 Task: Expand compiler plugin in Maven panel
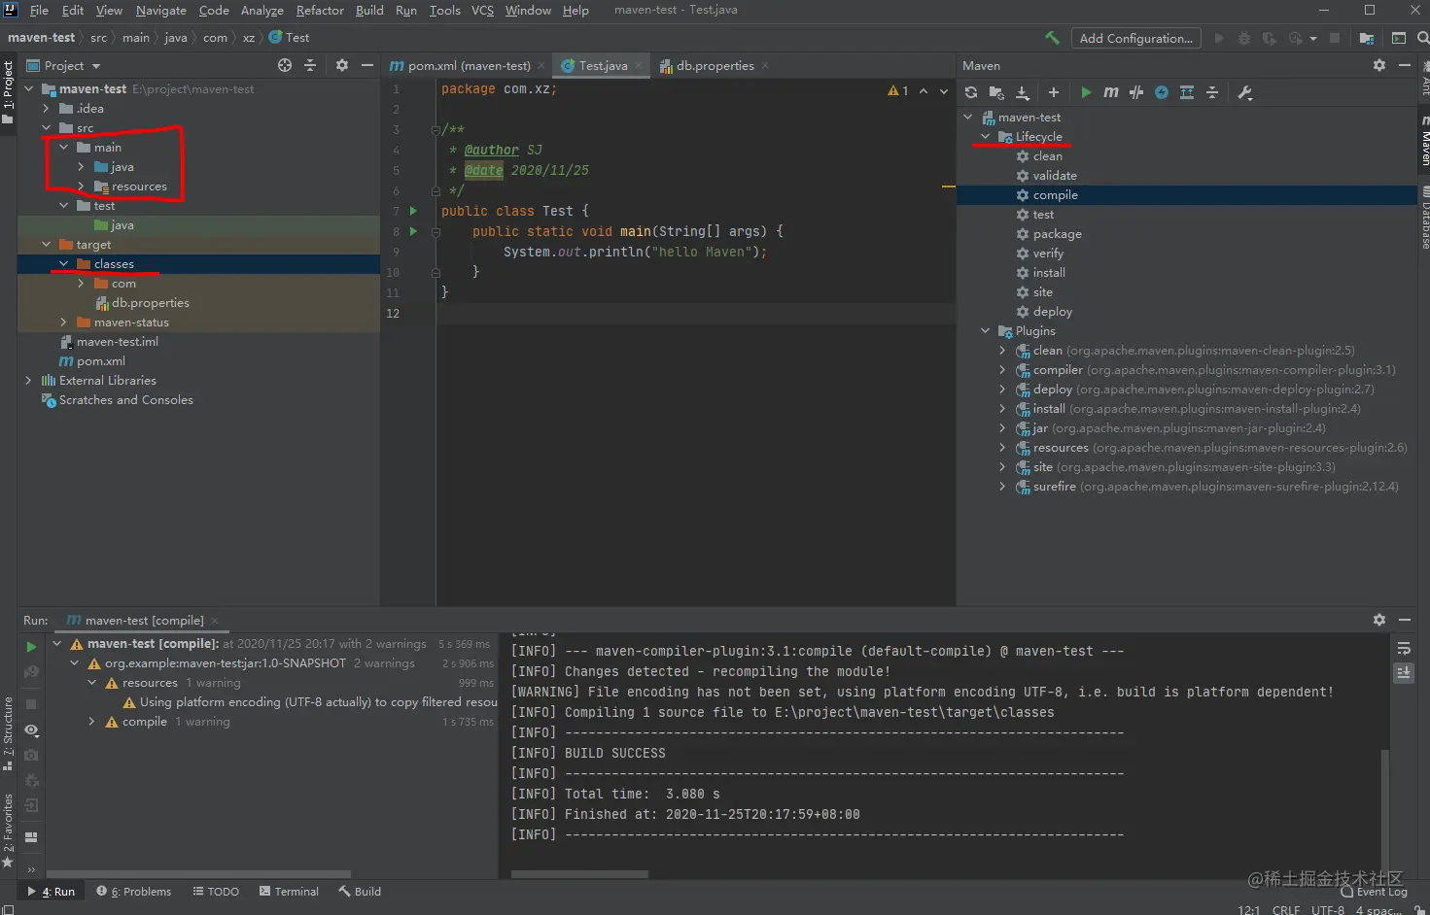click(1002, 369)
